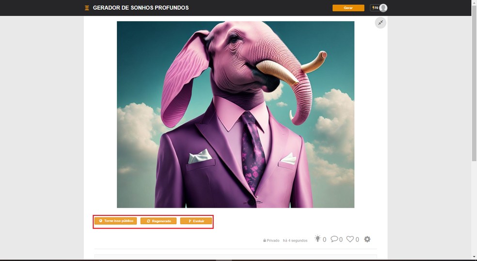Viewport: 477px width, 261px height.
Task: Click the lightbulb icon
Action: (318, 239)
